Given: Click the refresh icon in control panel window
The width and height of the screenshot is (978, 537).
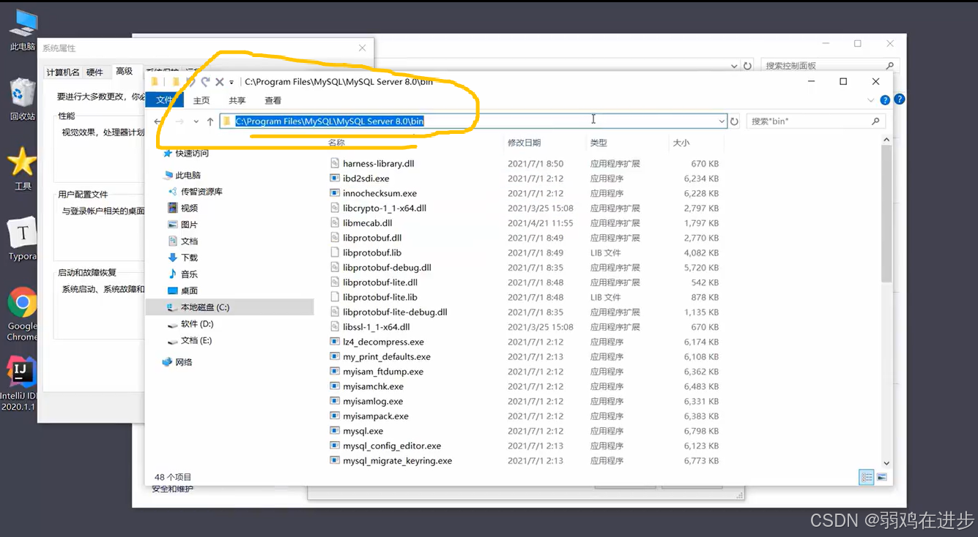Looking at the screenshot, I should pos(747,66).
